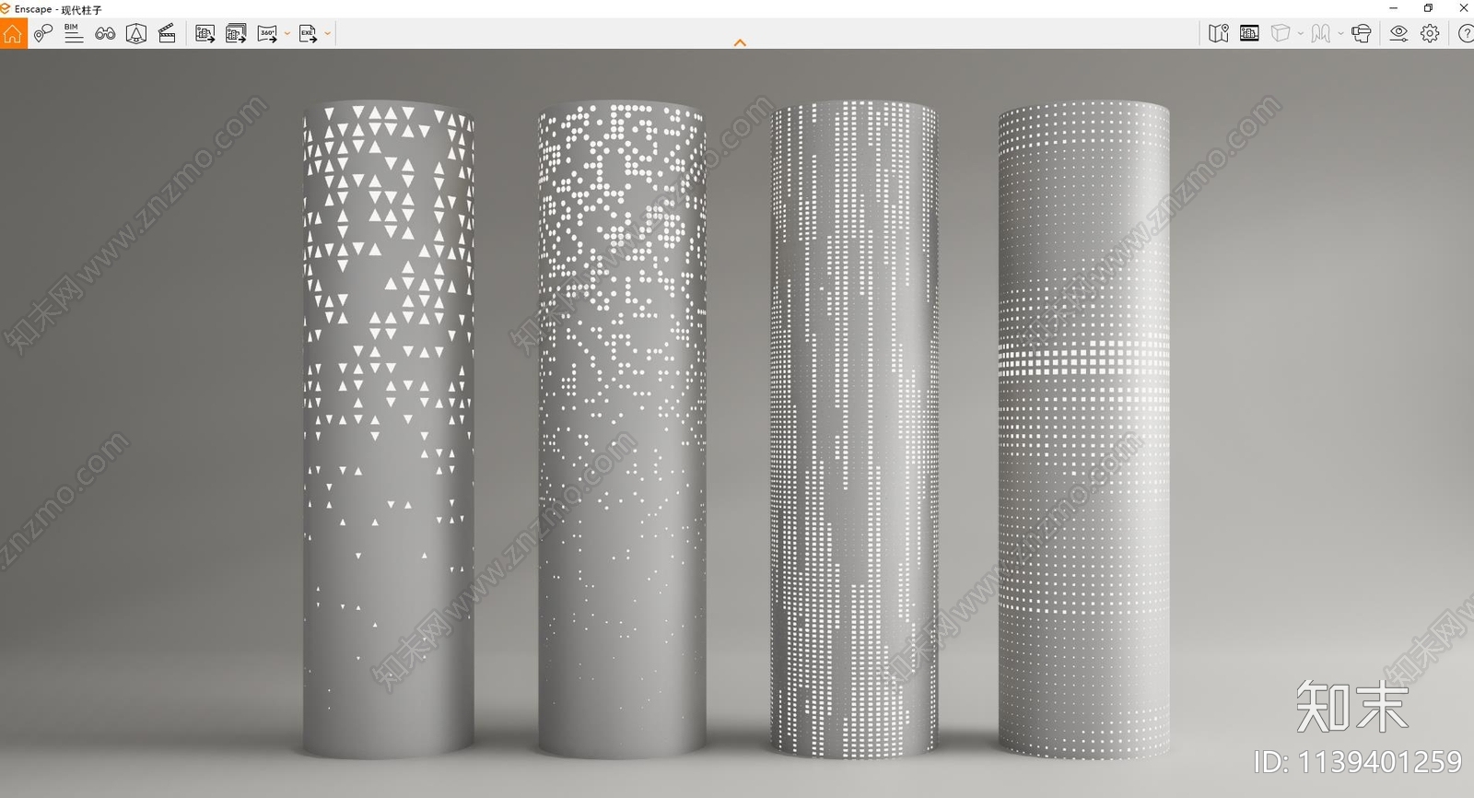Expand the navigation mode wings dropdown
Image resolution: width=1474 pixels, height=798 pixels.
[x=1340, y=34]
